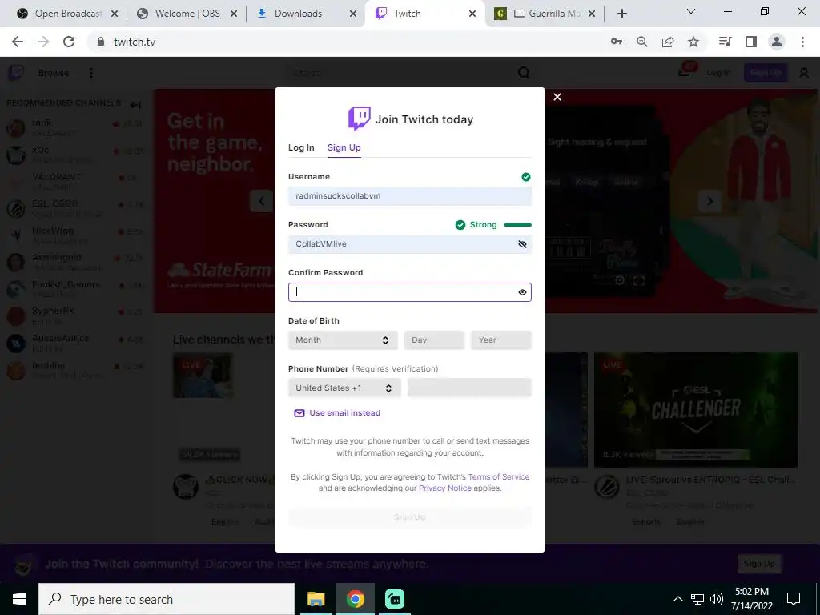Go to previous carousel slide arrow
The image size is (820, 615).
click(262, 201)
